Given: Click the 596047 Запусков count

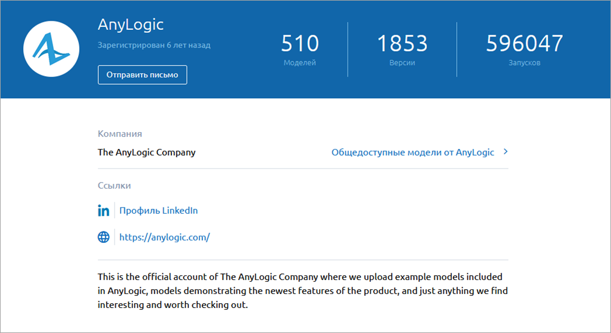Looking at the screenshot, I should [524, 49].
